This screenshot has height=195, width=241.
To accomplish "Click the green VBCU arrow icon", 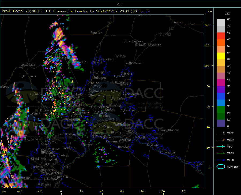I will click(x=221, y=153).
